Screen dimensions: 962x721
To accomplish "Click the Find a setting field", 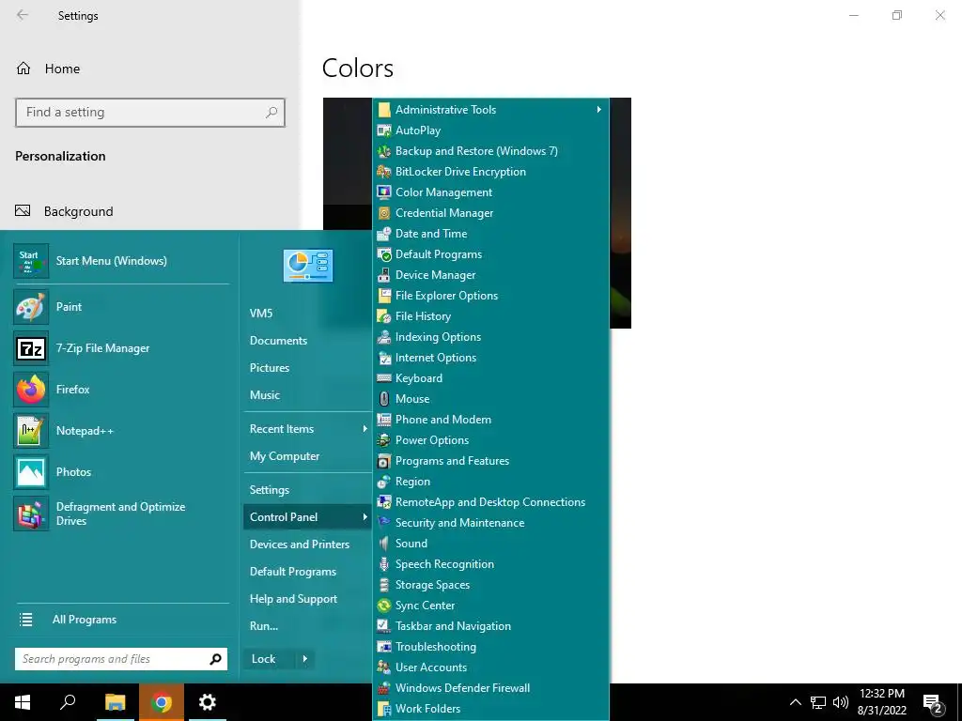I will 150,113.
